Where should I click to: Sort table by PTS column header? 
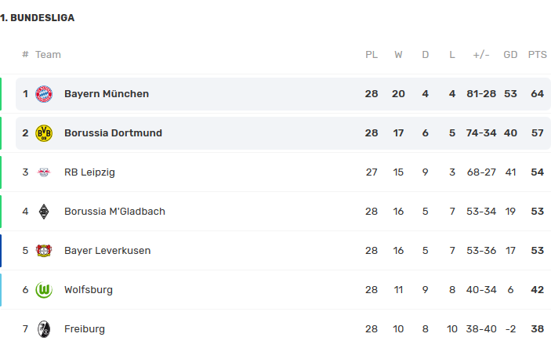537,55
